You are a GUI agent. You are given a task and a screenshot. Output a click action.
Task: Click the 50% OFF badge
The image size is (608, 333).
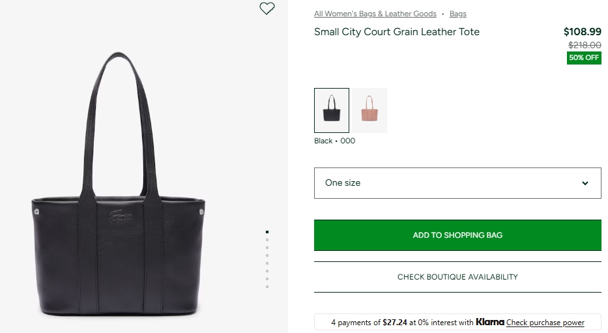pos(584,58)
